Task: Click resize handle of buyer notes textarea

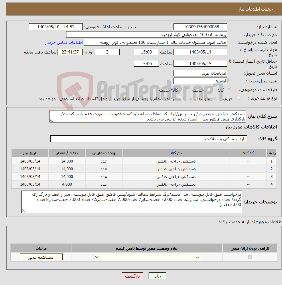Action: click(23, 211)
